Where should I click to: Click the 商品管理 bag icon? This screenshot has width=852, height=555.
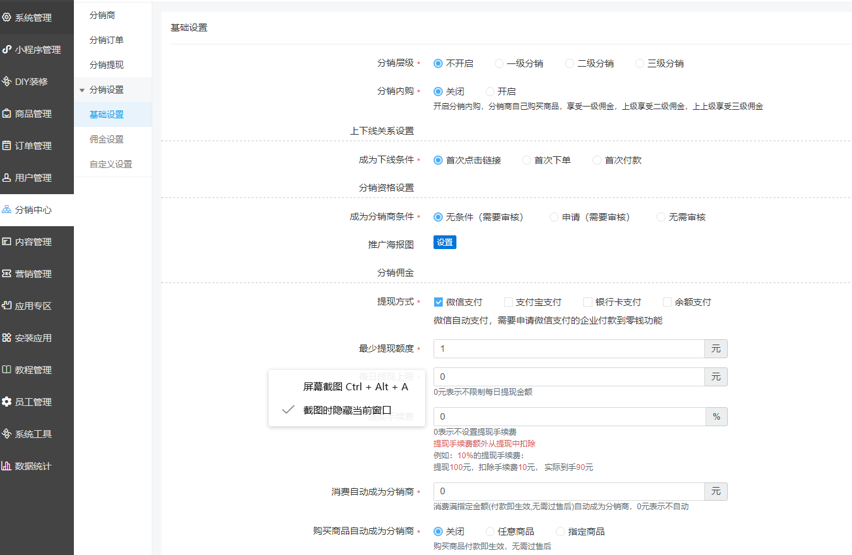7,114
